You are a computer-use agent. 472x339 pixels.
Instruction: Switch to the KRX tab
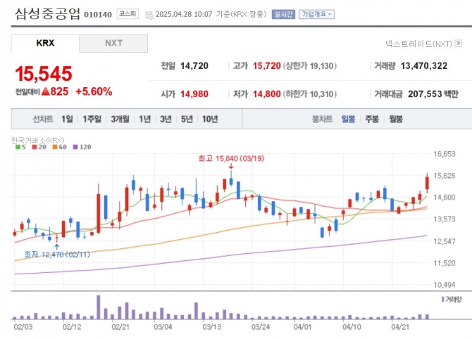tap(45, 44)
